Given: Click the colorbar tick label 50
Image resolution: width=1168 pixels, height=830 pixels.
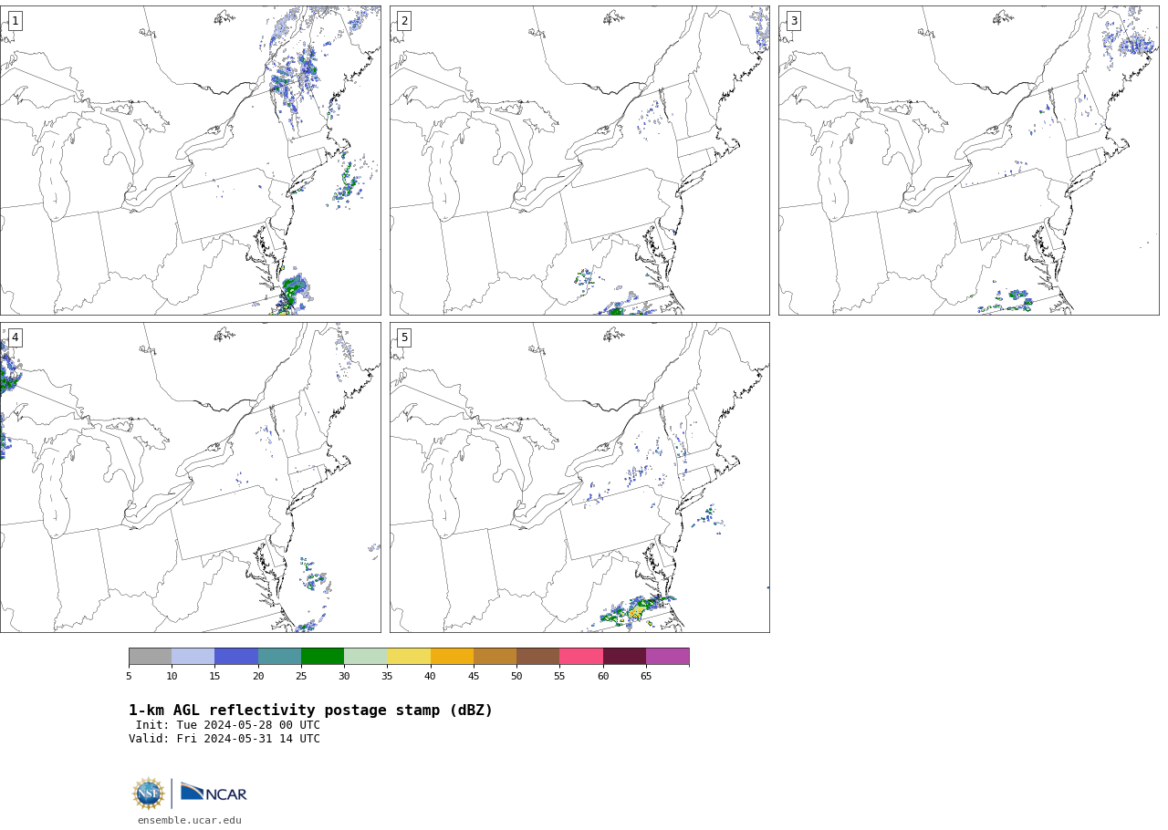Looking at the screenshot, I should 516,677.
